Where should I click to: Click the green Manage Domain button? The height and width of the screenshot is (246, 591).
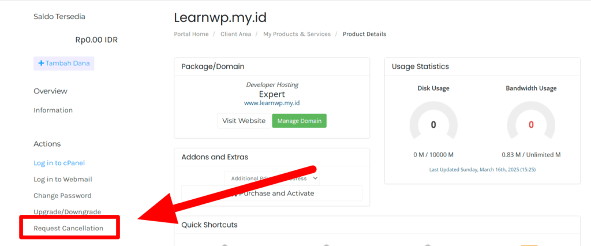pos(300,121)
